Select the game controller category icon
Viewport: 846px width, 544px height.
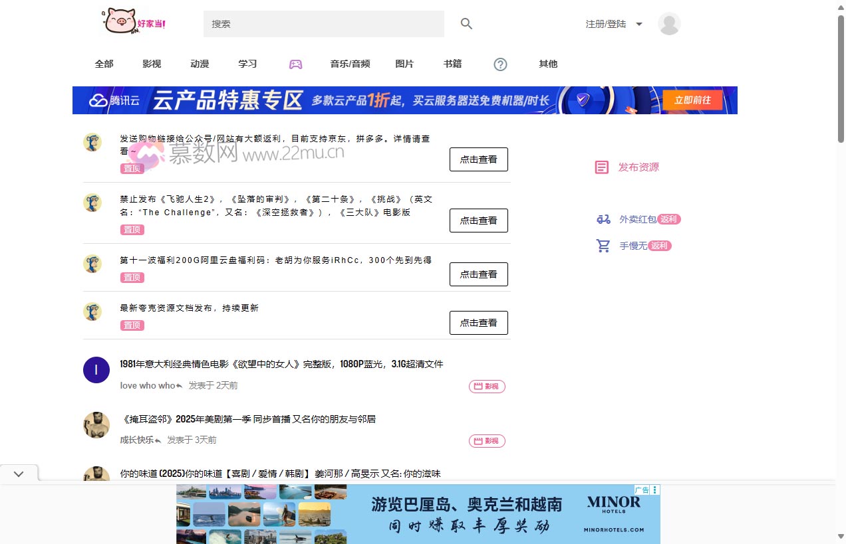pos(295,63)
